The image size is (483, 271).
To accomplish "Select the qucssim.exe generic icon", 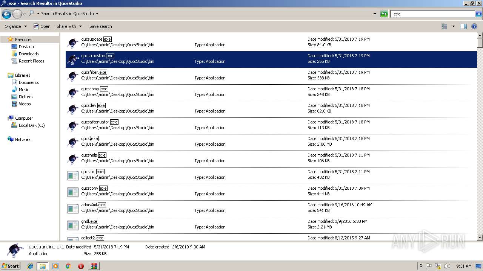I will 73,175.
